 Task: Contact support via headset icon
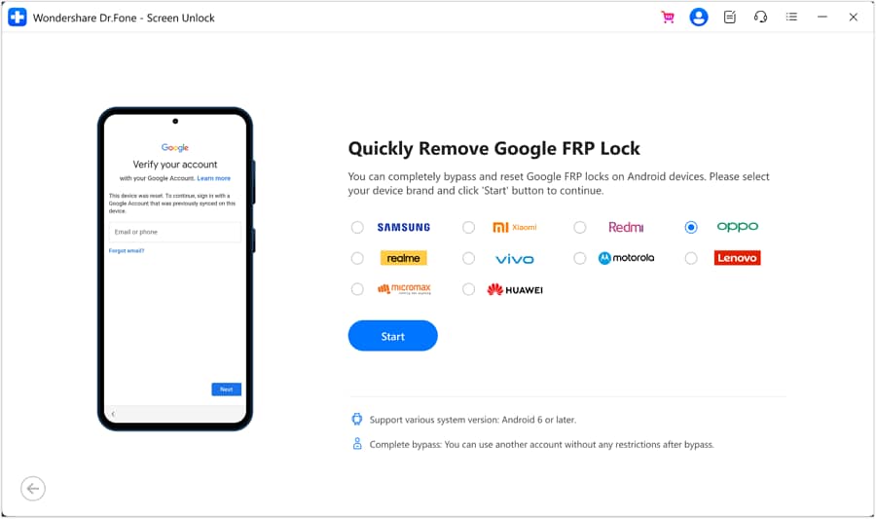pos(760,18)
